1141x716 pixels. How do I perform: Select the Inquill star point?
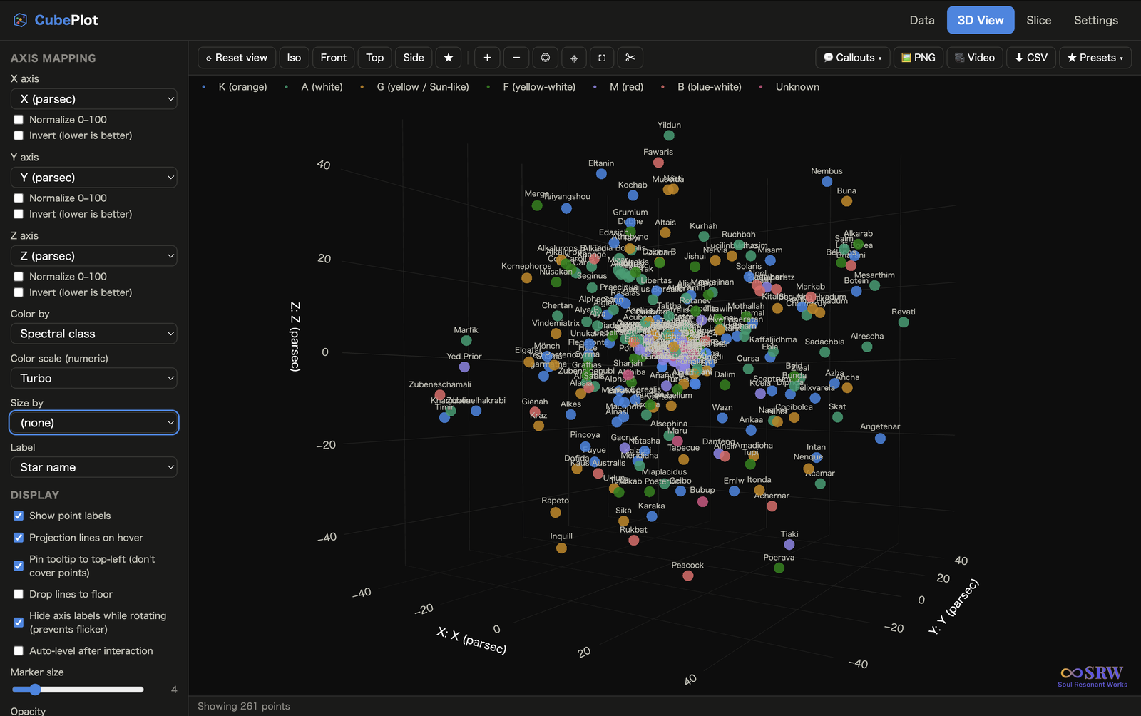561,548
